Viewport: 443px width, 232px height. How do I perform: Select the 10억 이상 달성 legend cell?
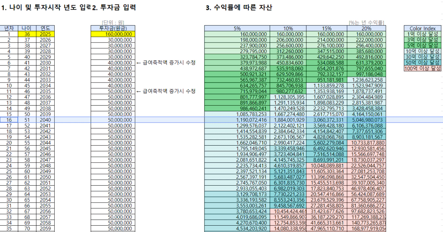pyautogui.click(x=423, y=51)
